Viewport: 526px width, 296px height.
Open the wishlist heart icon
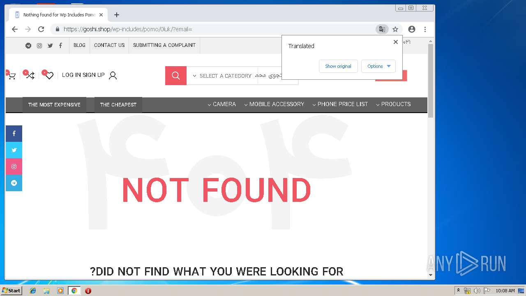(x=49, y=75)
